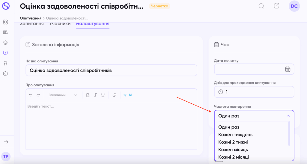Open the graduation cap courses icon
The height and width of the screenshot is (164, 307).
point(5,43)
